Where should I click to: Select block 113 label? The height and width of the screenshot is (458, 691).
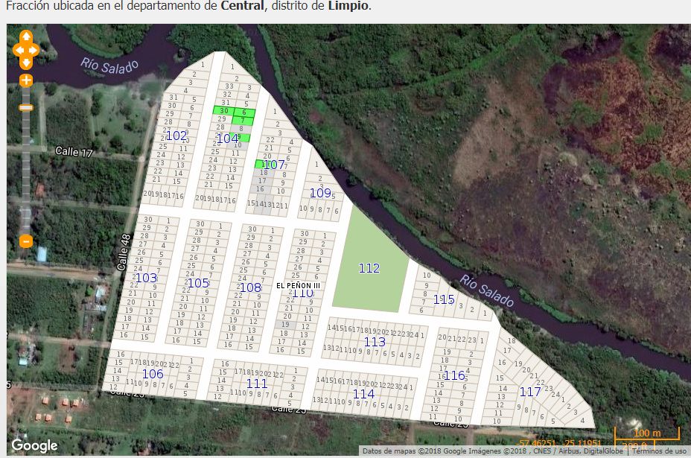pyautogui.click(x=375, y=342)
